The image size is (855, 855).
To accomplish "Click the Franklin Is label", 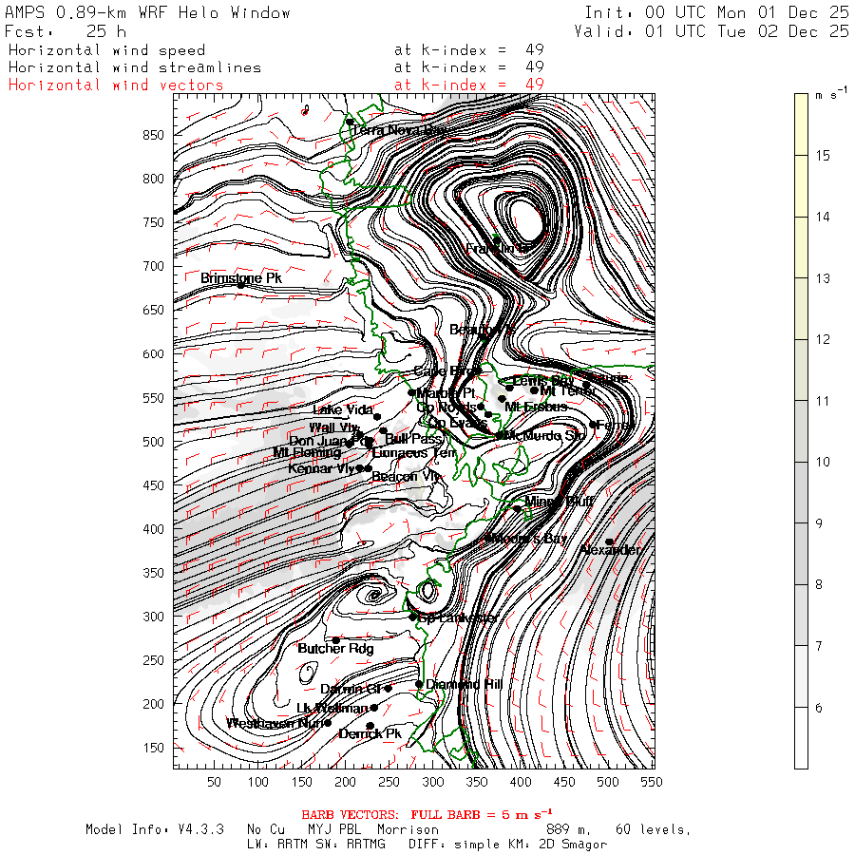I will coord(498,249).
